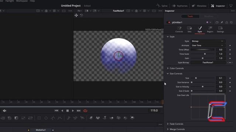Switch to the Tools inspector tab
Viewport: 236px width, 132px height.
(x=190, y=16)
